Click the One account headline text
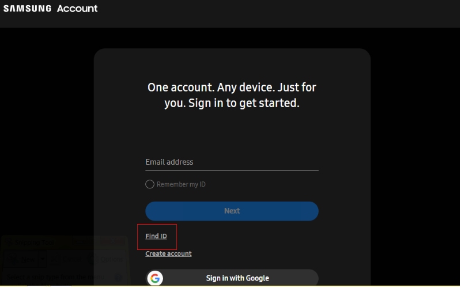The width and height of the screenshot is (461, 288). click(232, 95)
